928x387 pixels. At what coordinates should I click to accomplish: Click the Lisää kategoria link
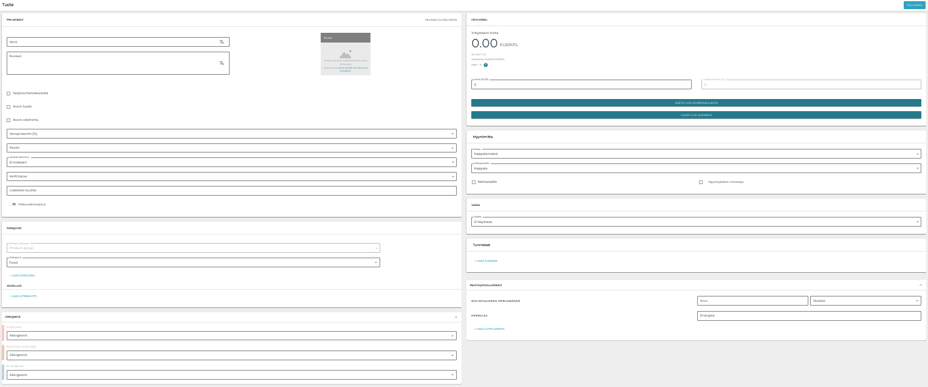22,276
